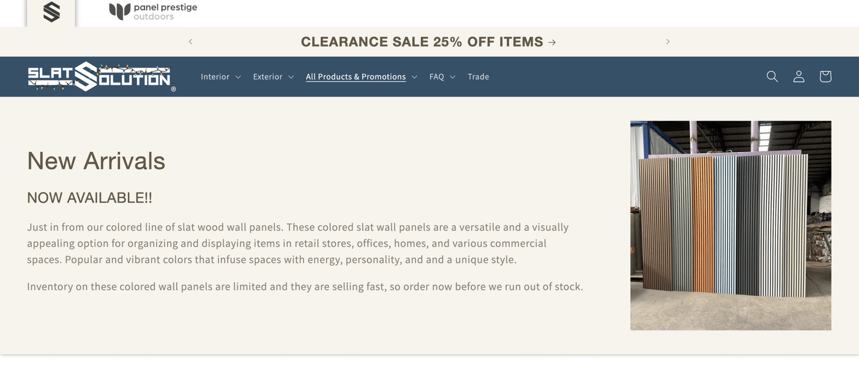Expand the Exterior dropdown menu

(x=291, y=77)
